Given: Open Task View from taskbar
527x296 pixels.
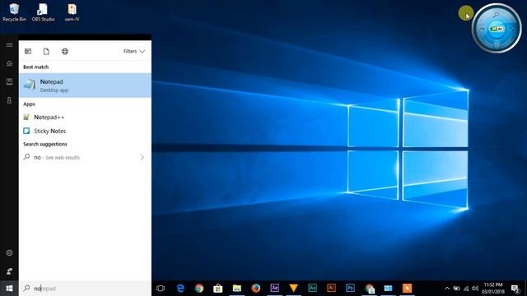Looking at the screenshot, I should pos(161,289).
